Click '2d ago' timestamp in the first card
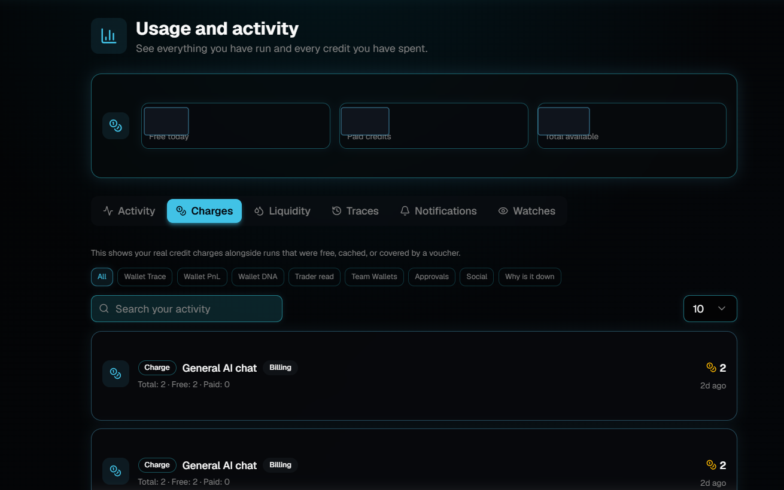This screenshot has height=490, width=784. click(713, 385)
